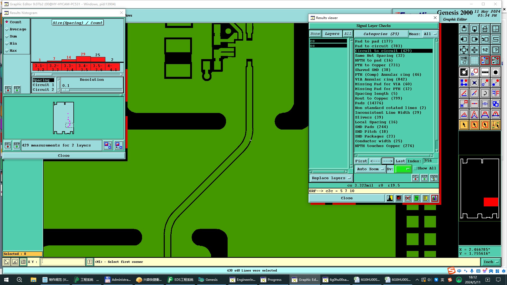Viewport: 507px width, 285px height.
Task: Click the Categories (25) header
Action: [381, 34]
